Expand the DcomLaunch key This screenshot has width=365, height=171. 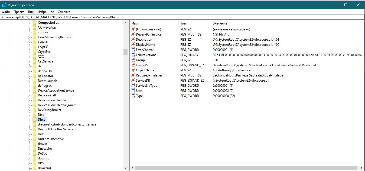click(29, 81)
